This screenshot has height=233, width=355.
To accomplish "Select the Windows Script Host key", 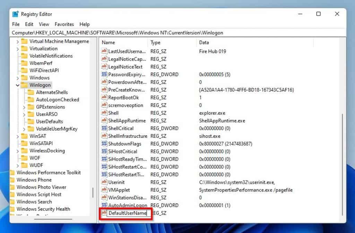I will (x=39, y=194).
